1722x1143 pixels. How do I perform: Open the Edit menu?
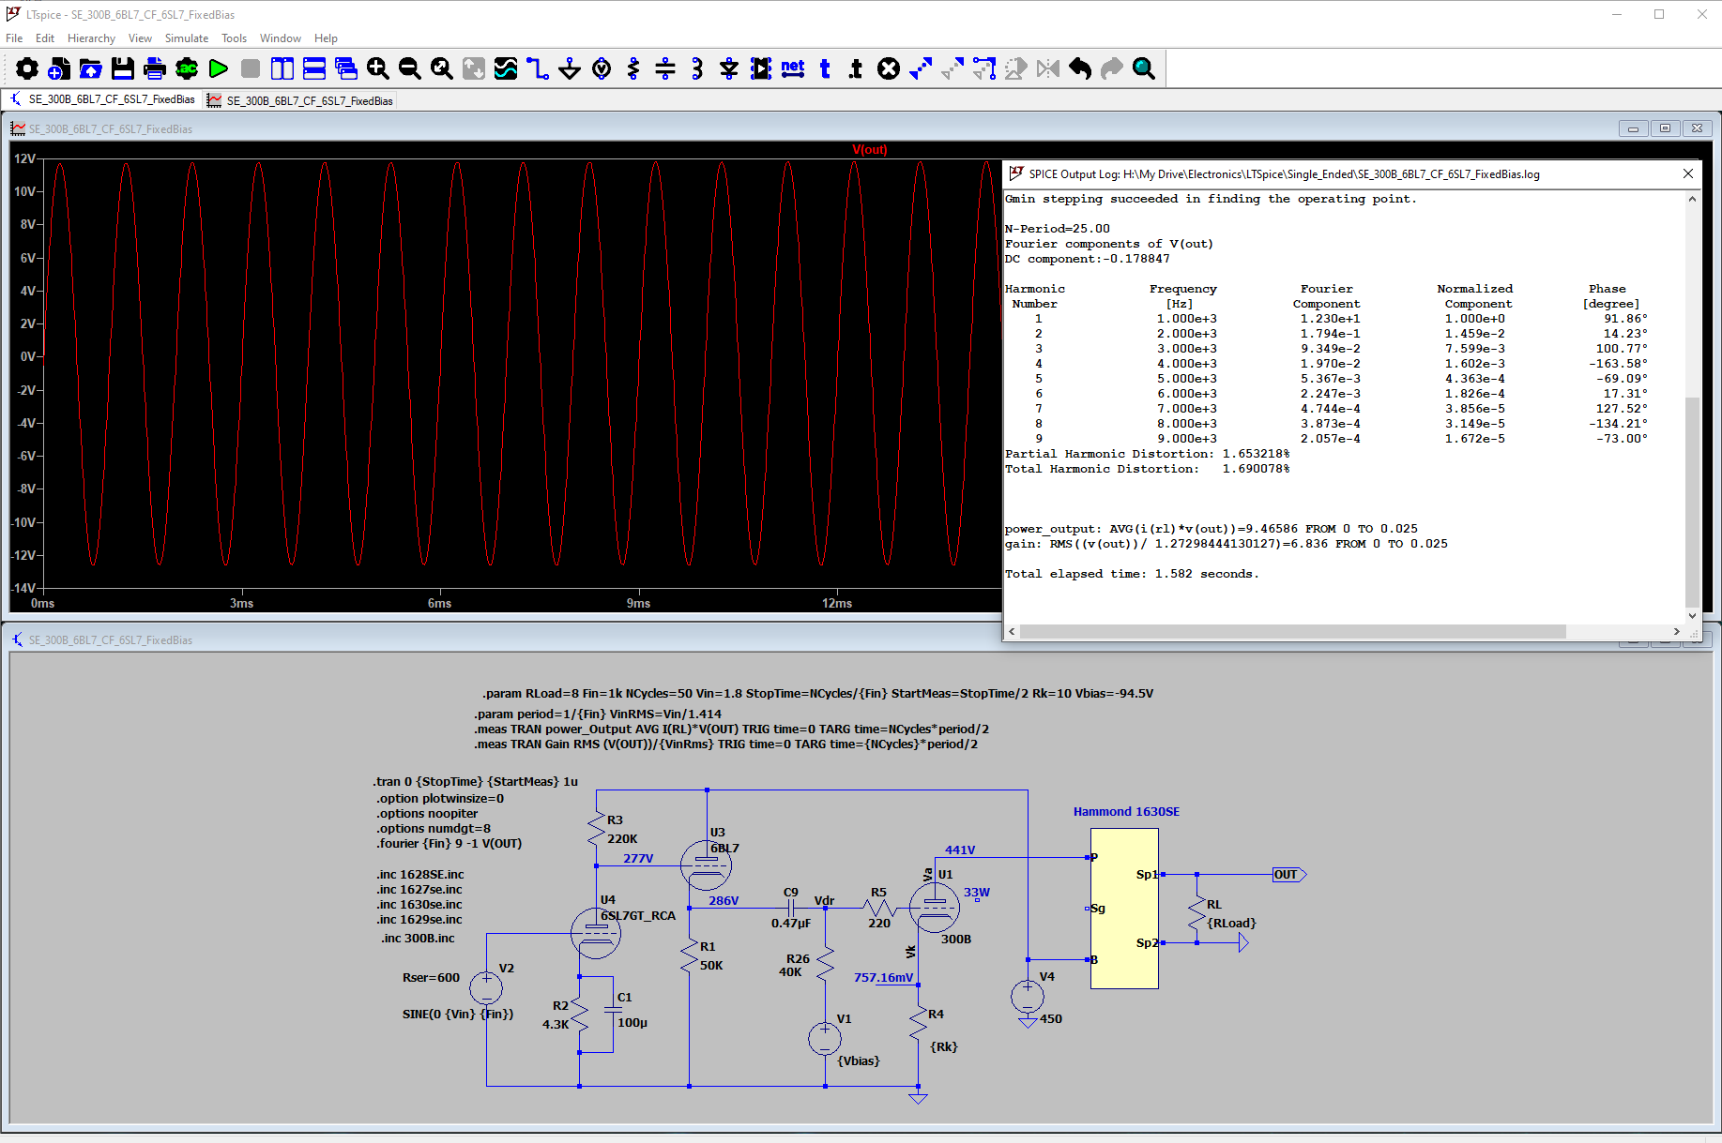(45, 38)
